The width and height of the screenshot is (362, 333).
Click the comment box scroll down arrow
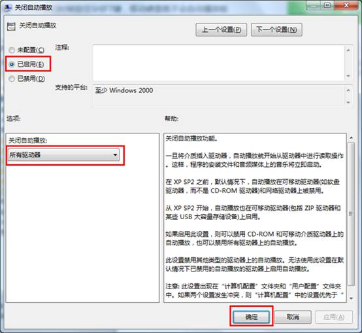pos(348,76)
